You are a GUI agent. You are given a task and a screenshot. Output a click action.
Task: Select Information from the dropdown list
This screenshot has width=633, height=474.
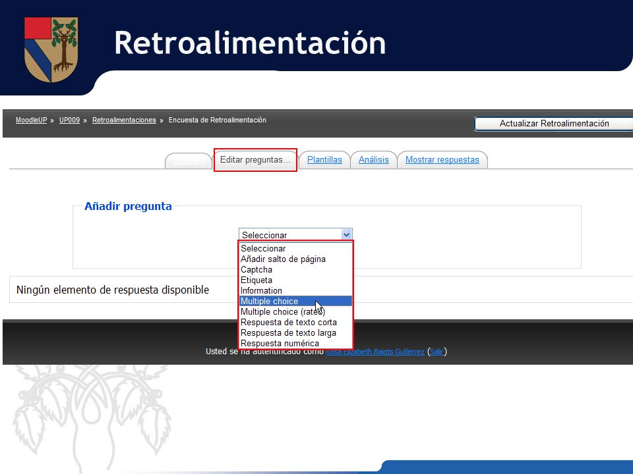[295, 290]
